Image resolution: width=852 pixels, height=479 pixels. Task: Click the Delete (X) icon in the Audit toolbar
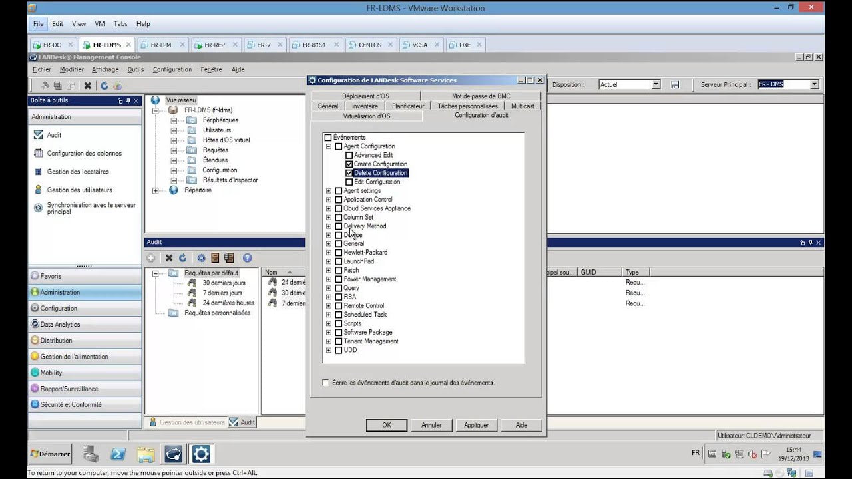pos(169,258)
